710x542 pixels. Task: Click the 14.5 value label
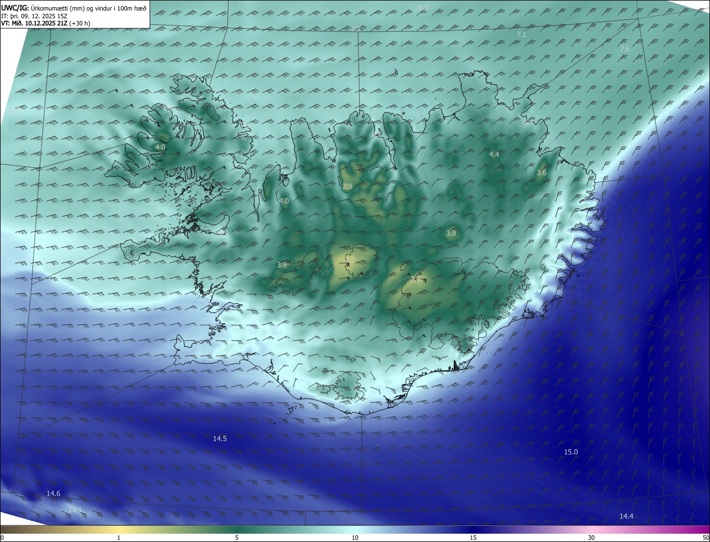(220, 438)
